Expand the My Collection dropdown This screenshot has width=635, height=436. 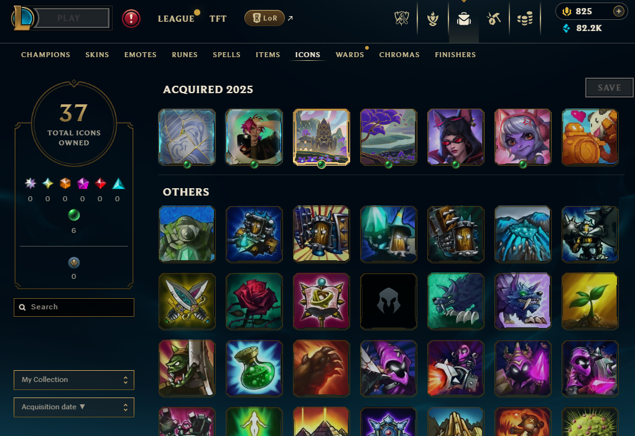tap(74, 379)
